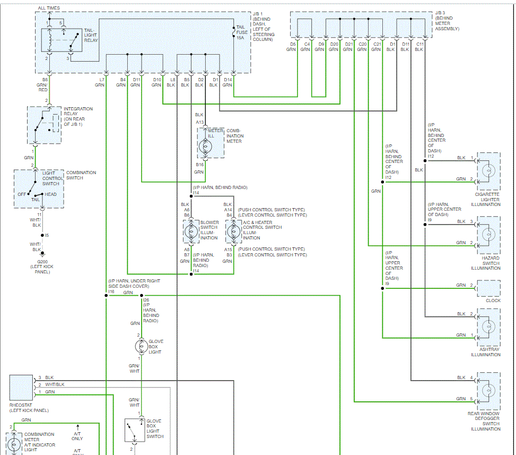The width and height of the screenshot is (516, 455).
Task: Select the WHT/BLK label at rheostat pin 2
Action: coord(55,384)
